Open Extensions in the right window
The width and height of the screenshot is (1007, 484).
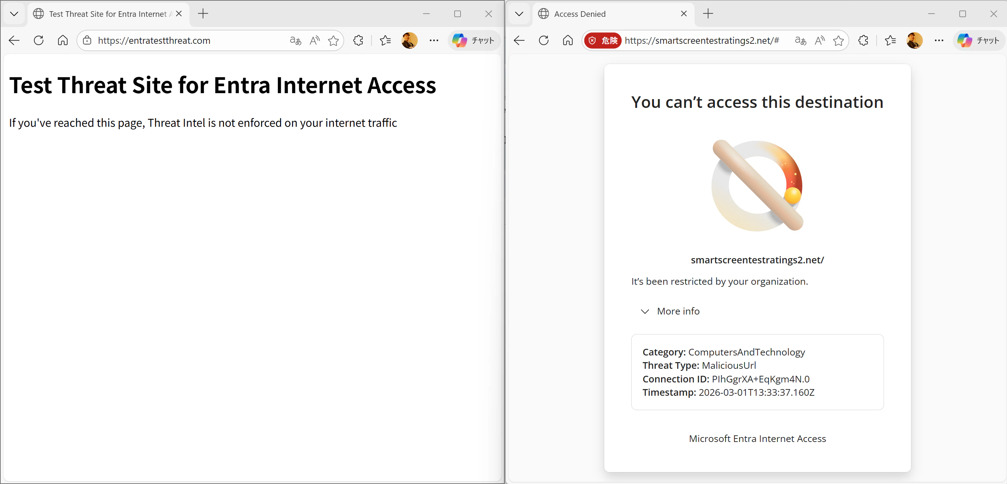(x=863, y=40)
